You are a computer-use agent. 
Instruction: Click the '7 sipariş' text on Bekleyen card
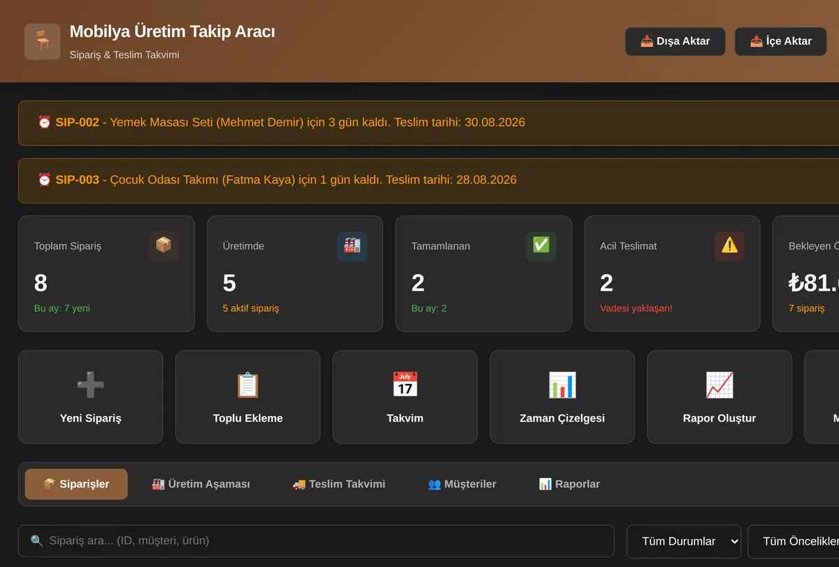tap(806, 308)
